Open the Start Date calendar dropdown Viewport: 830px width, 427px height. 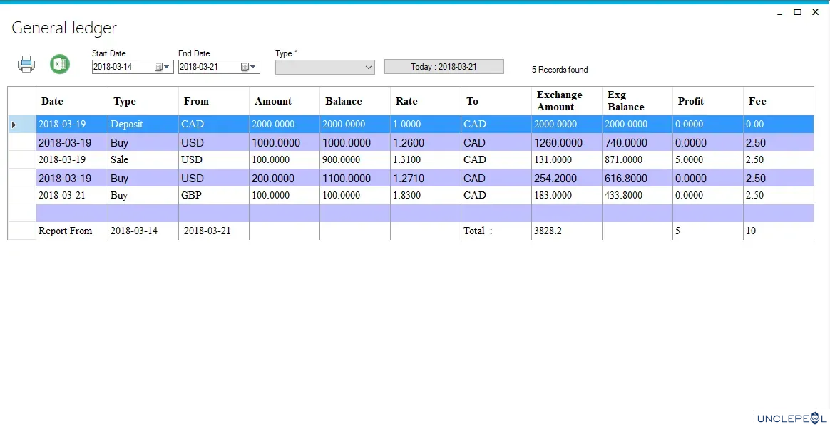click(x=163, y=67)
